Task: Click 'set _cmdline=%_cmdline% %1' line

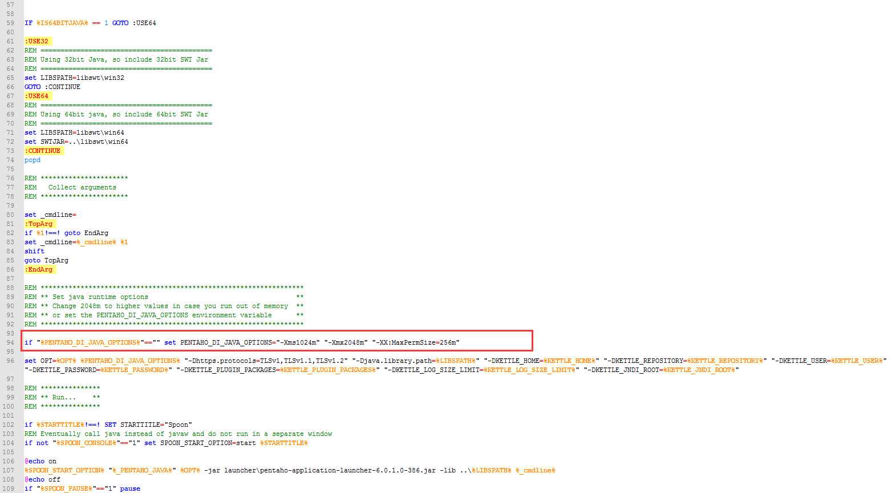Action: 76,242
